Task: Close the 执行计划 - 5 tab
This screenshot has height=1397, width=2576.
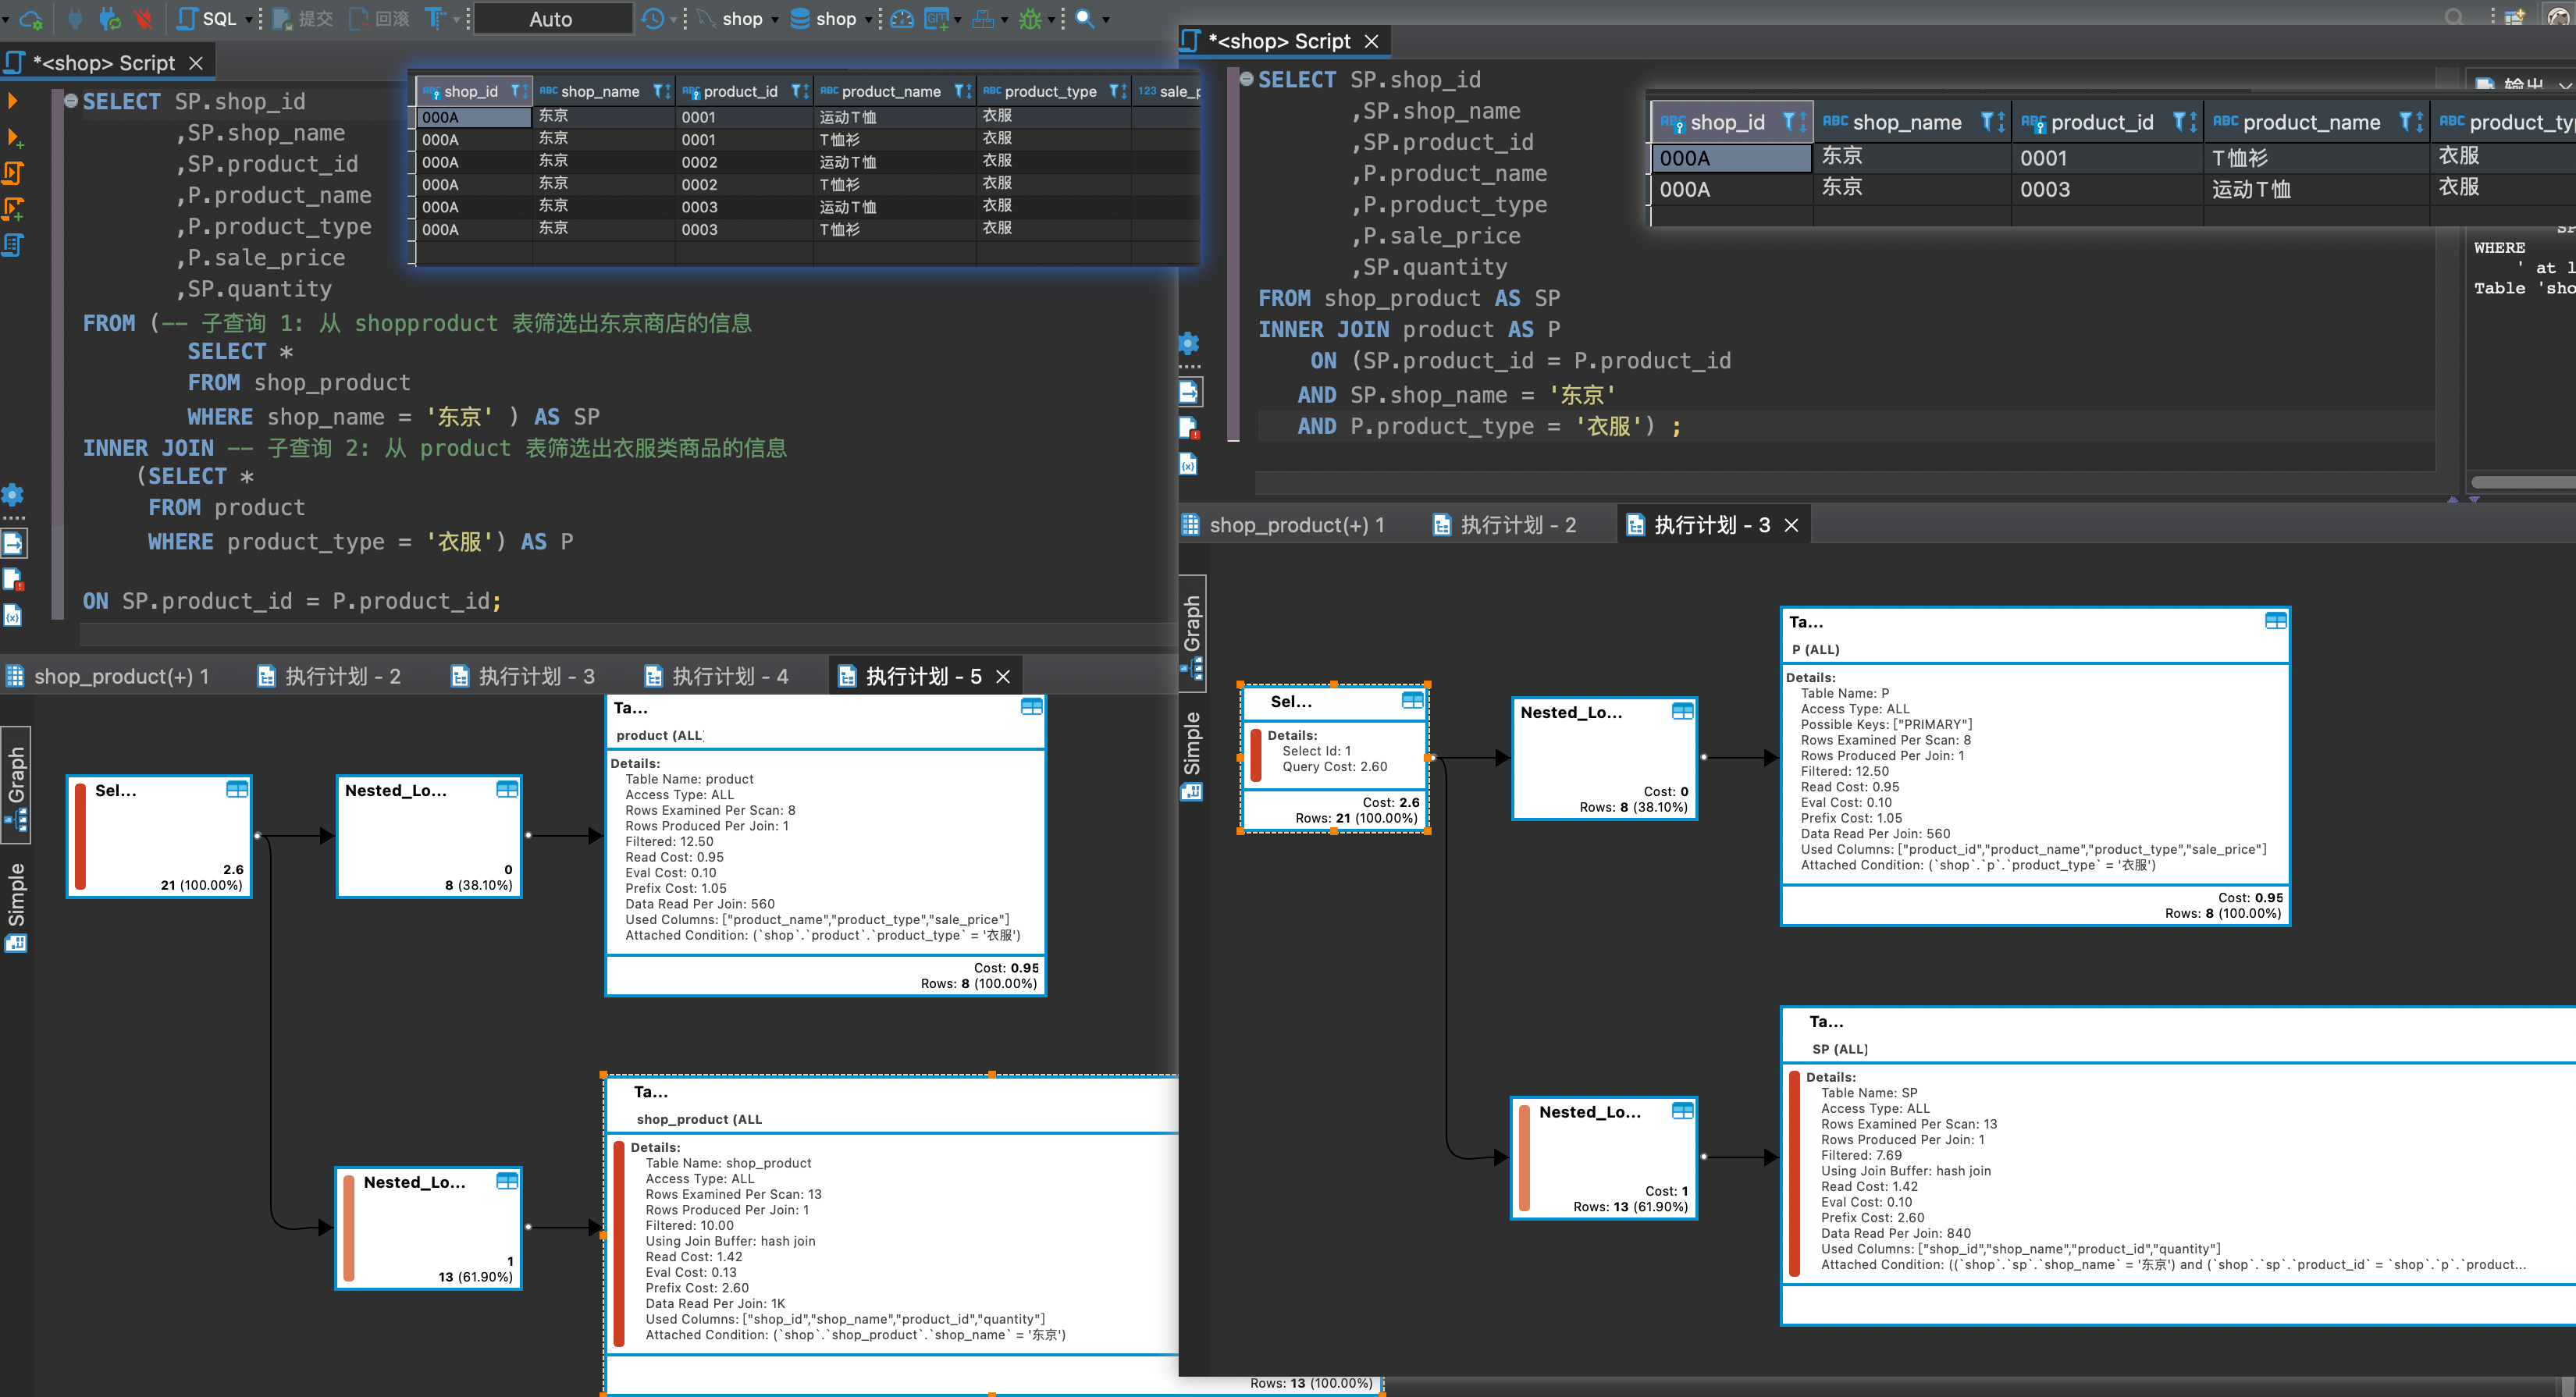Action: click(x=1003, y=677)
